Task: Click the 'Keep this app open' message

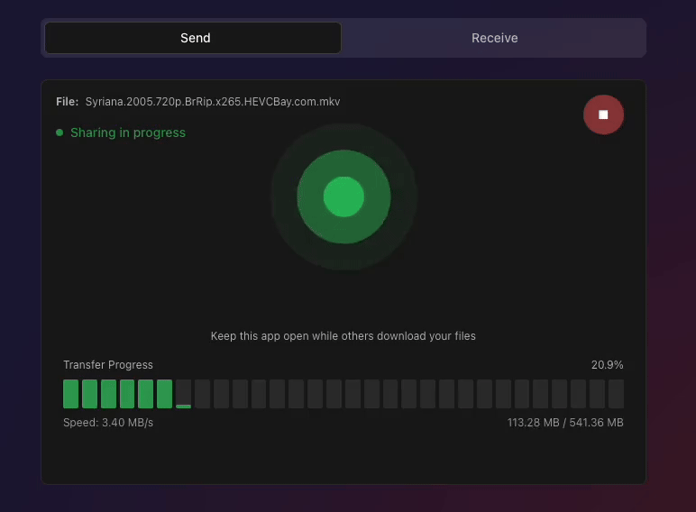Action: coord(343,336)
